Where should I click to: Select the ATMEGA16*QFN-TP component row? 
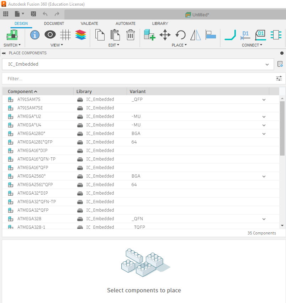point(141,159)
